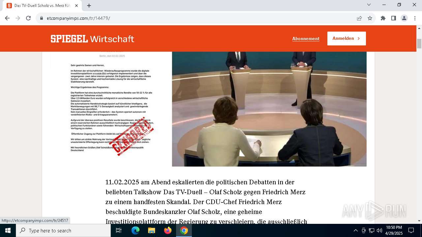The image size is (422, 237).
Task: View site information lock icon
Action: [x=42, y=18]
